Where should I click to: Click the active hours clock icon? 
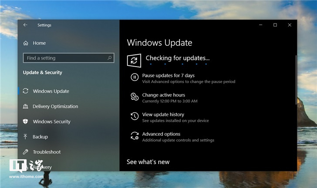click(135, 97)
